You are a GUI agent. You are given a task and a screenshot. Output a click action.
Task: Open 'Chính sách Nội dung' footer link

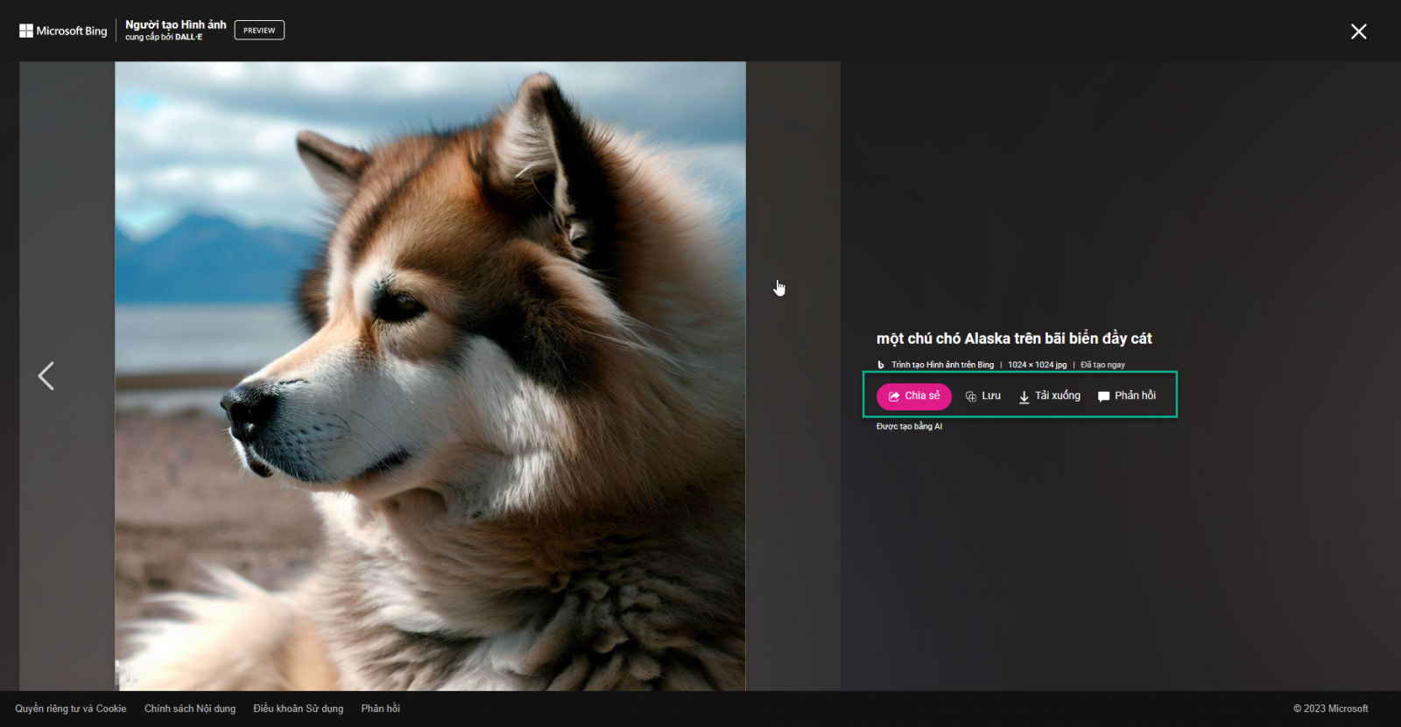click(190, 709)
